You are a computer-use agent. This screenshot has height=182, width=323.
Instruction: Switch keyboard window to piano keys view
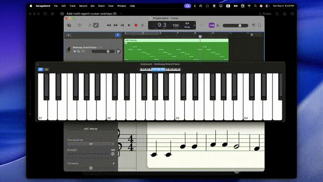[x=41, y=70]
